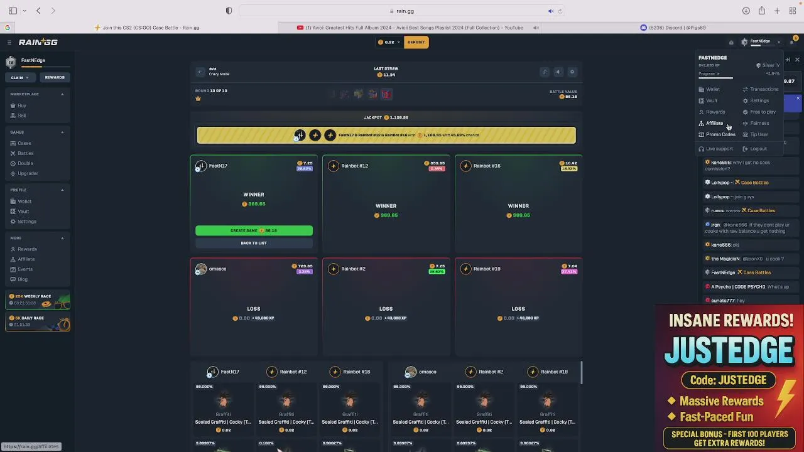This screenshot has height=452, width=804.
Task: Open Safari downloads icon
Action: (746, 11)
